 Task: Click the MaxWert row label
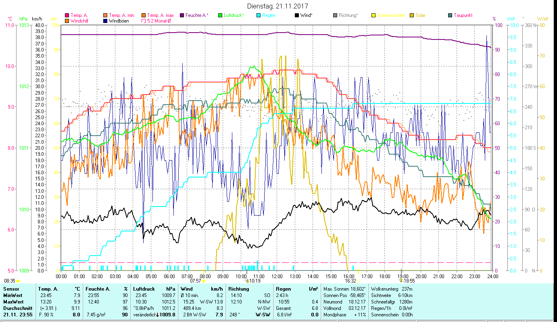coord(13,302)
